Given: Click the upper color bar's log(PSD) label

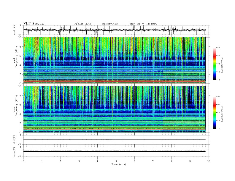Looking at the screenshot, I should coord(223,65).
